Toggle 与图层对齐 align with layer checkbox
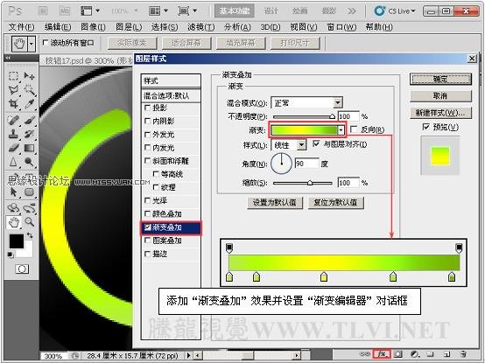Image resolution: width=485 pixels, height=363 pixels. coord(316,143)
